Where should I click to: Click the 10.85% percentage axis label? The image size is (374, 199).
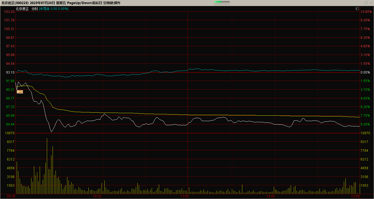[x=366, y=12]
